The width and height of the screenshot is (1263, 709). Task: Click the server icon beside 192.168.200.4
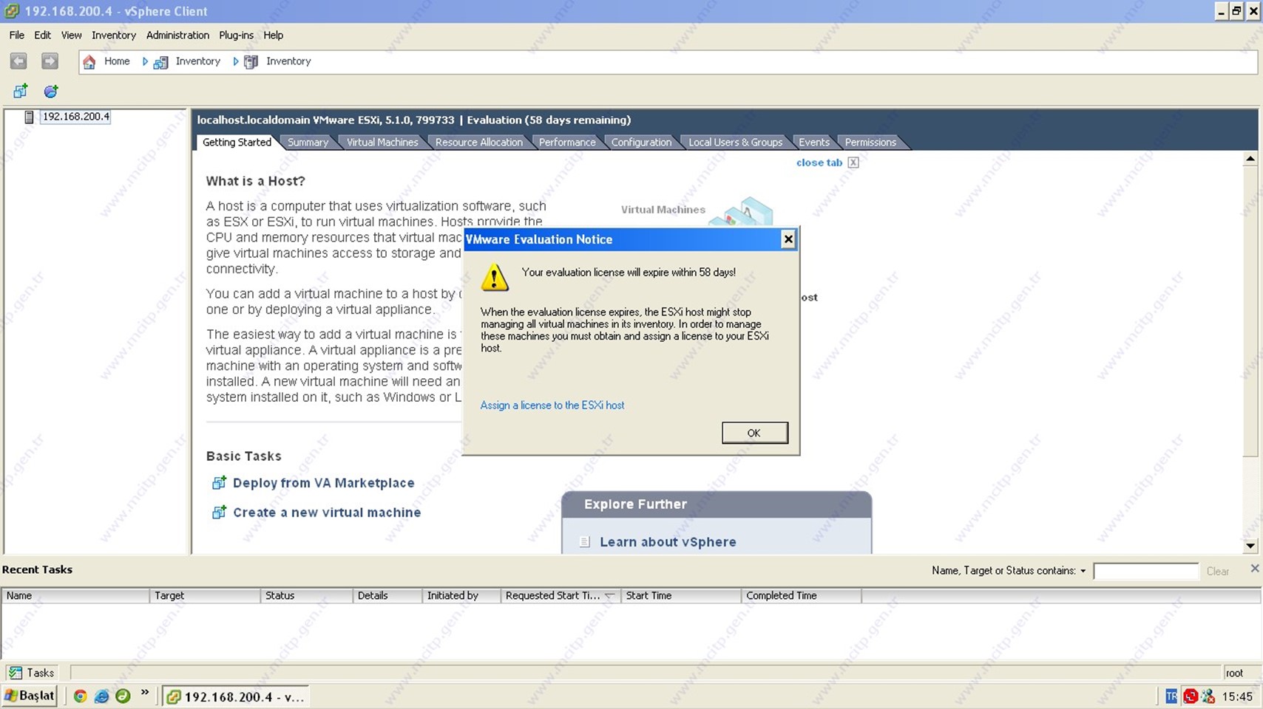[x=29, y=117]
